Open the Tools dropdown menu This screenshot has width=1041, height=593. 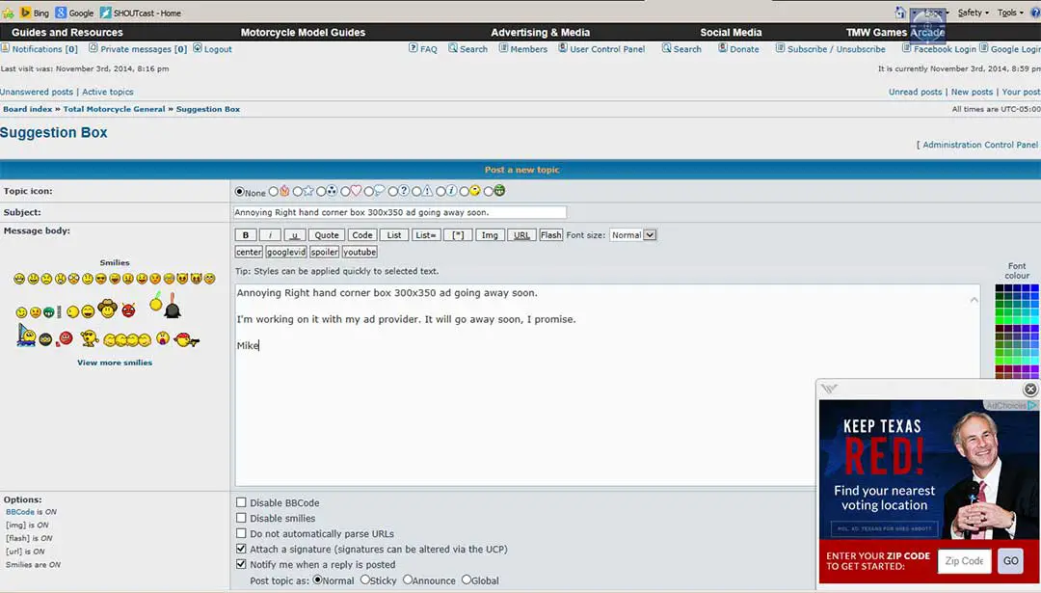pyautogui.click(x=1010, y=13)
